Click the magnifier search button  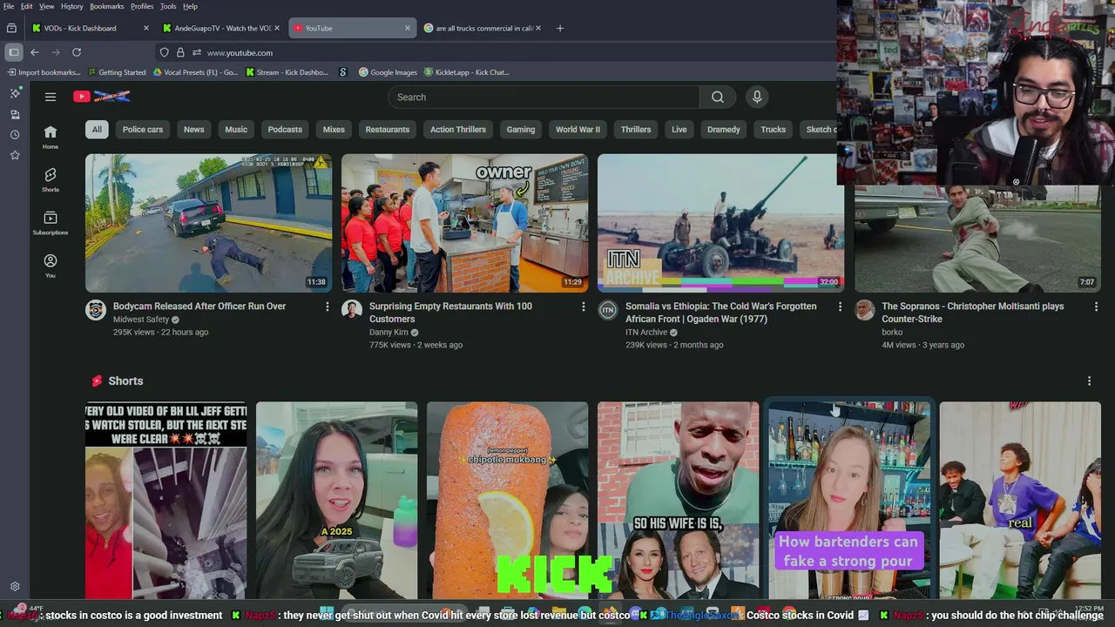point(718,97)
